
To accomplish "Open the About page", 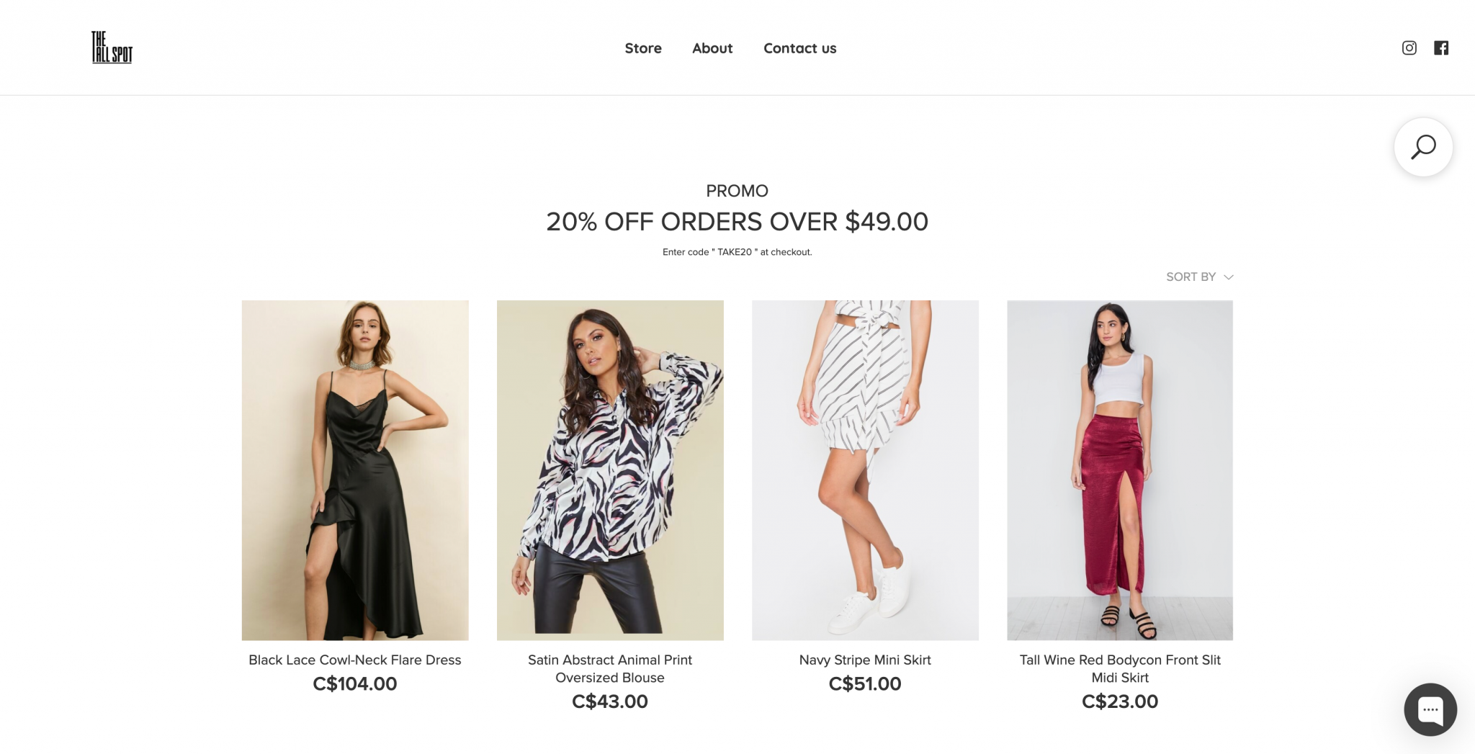I will point(712,48).
